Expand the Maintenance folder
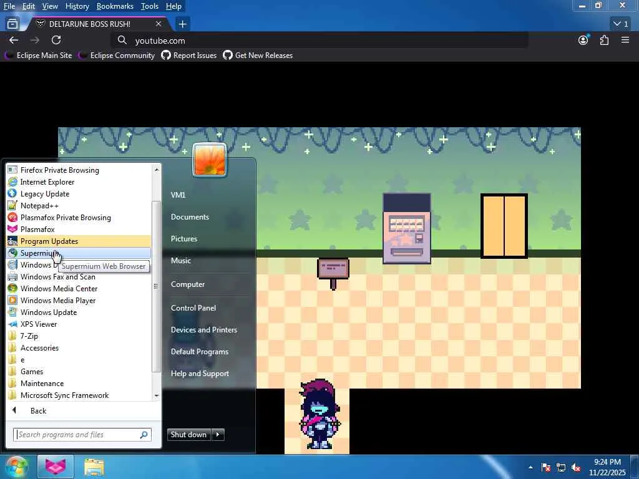 [79, 384]
